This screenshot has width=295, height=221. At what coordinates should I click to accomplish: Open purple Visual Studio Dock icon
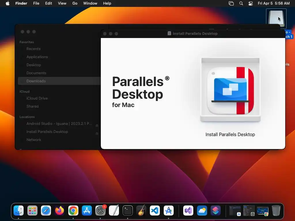coord(188,210)
